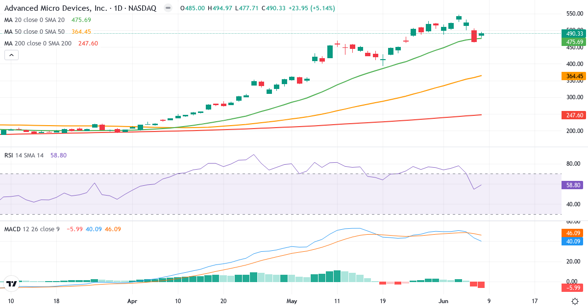Viewport: 588px width, 308px height.
Task: Click the 247.60 MA 200 price tag
Action: pyautogui.click(x=574, y=115)
